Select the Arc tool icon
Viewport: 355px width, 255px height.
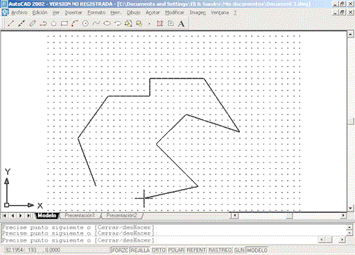[75, 24]
